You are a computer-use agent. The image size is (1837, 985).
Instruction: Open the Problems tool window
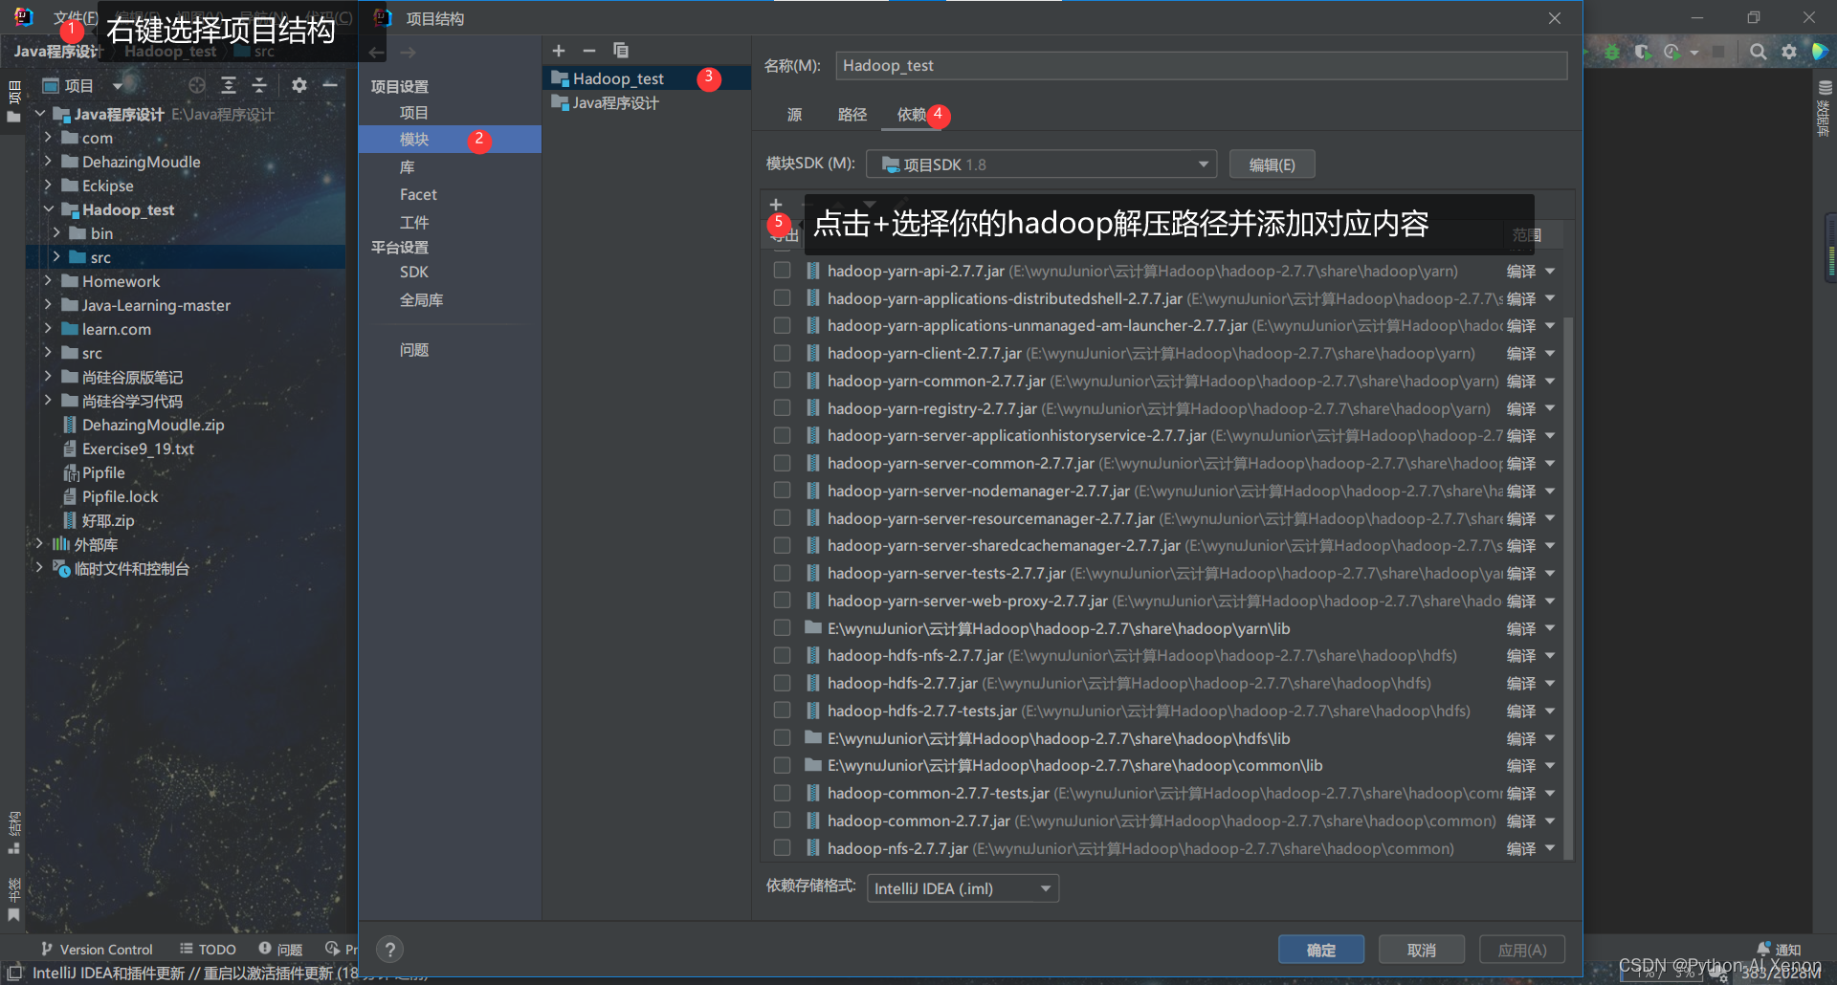[280, 950]
